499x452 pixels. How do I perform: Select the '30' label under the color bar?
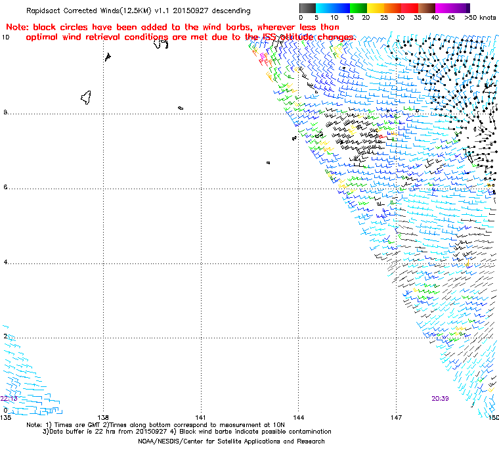tap(401, 18)
